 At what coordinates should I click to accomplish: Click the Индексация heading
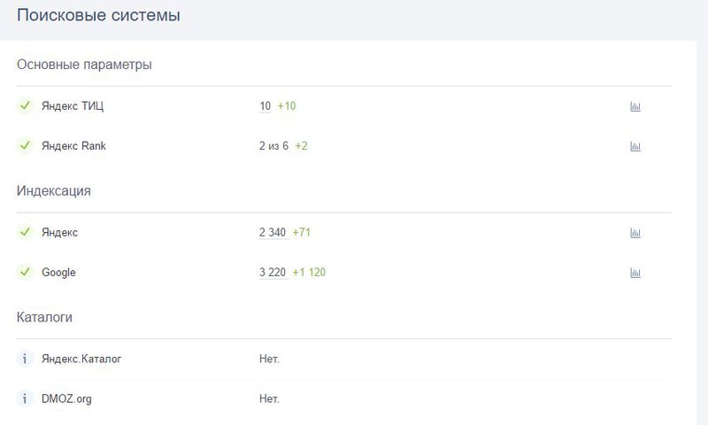[x=53, y=190]
